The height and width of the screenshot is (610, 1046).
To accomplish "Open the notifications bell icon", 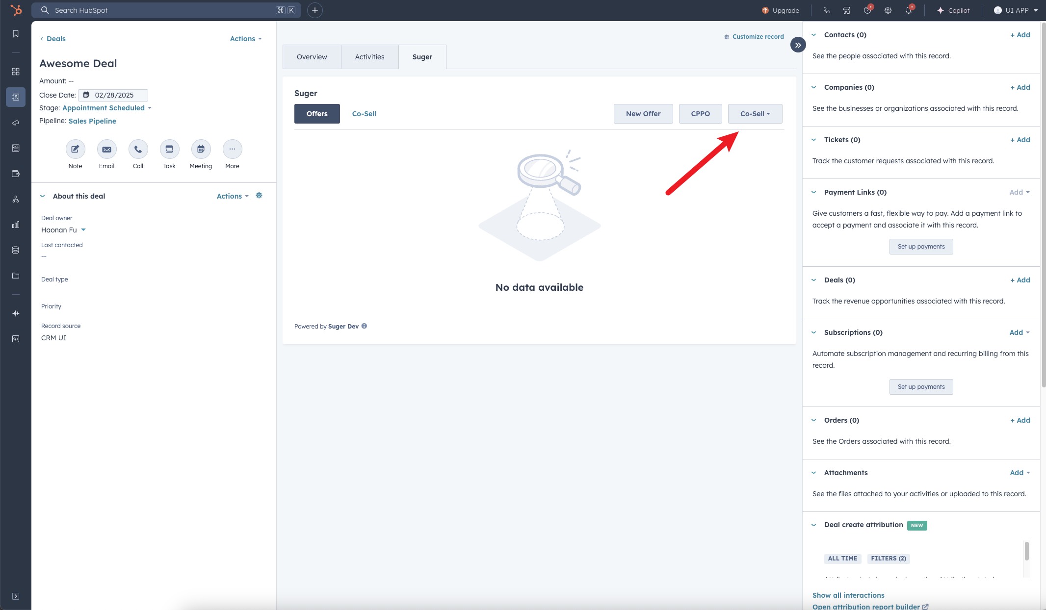I will (909, 10).
